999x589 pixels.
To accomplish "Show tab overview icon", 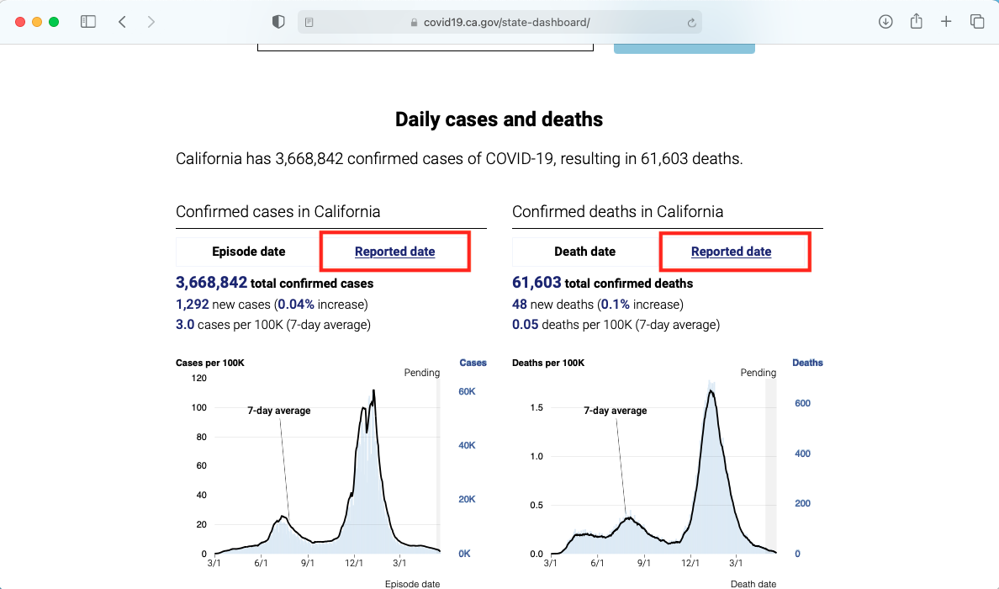I will [976, 22].
